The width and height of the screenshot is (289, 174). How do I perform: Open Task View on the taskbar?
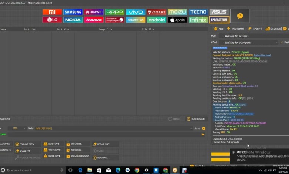(70, 170)
